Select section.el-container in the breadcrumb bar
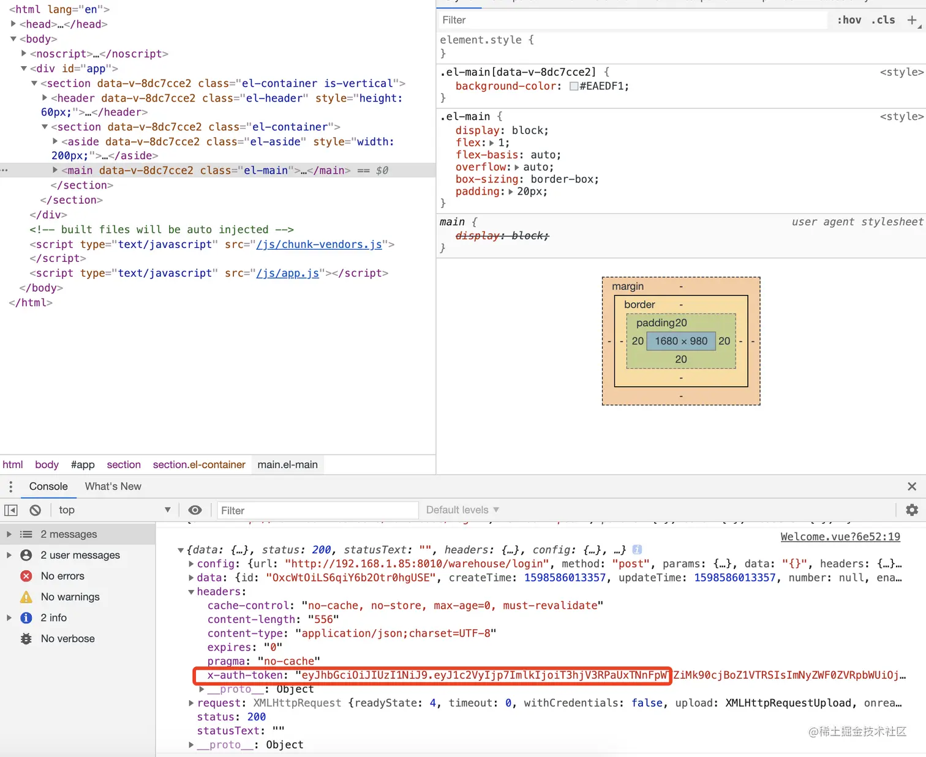926x757 pixels. pyautogui.click(x=199, y=464)
